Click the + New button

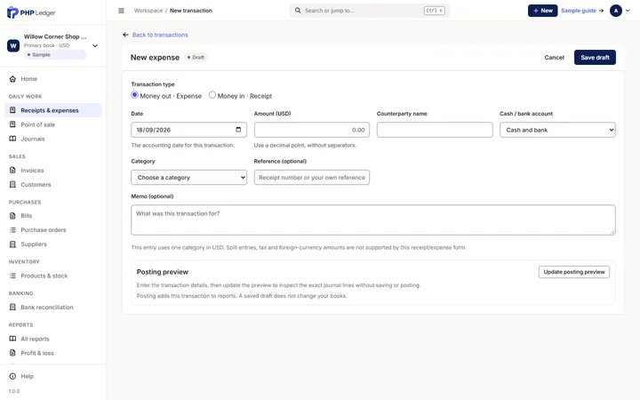[542, 11]
